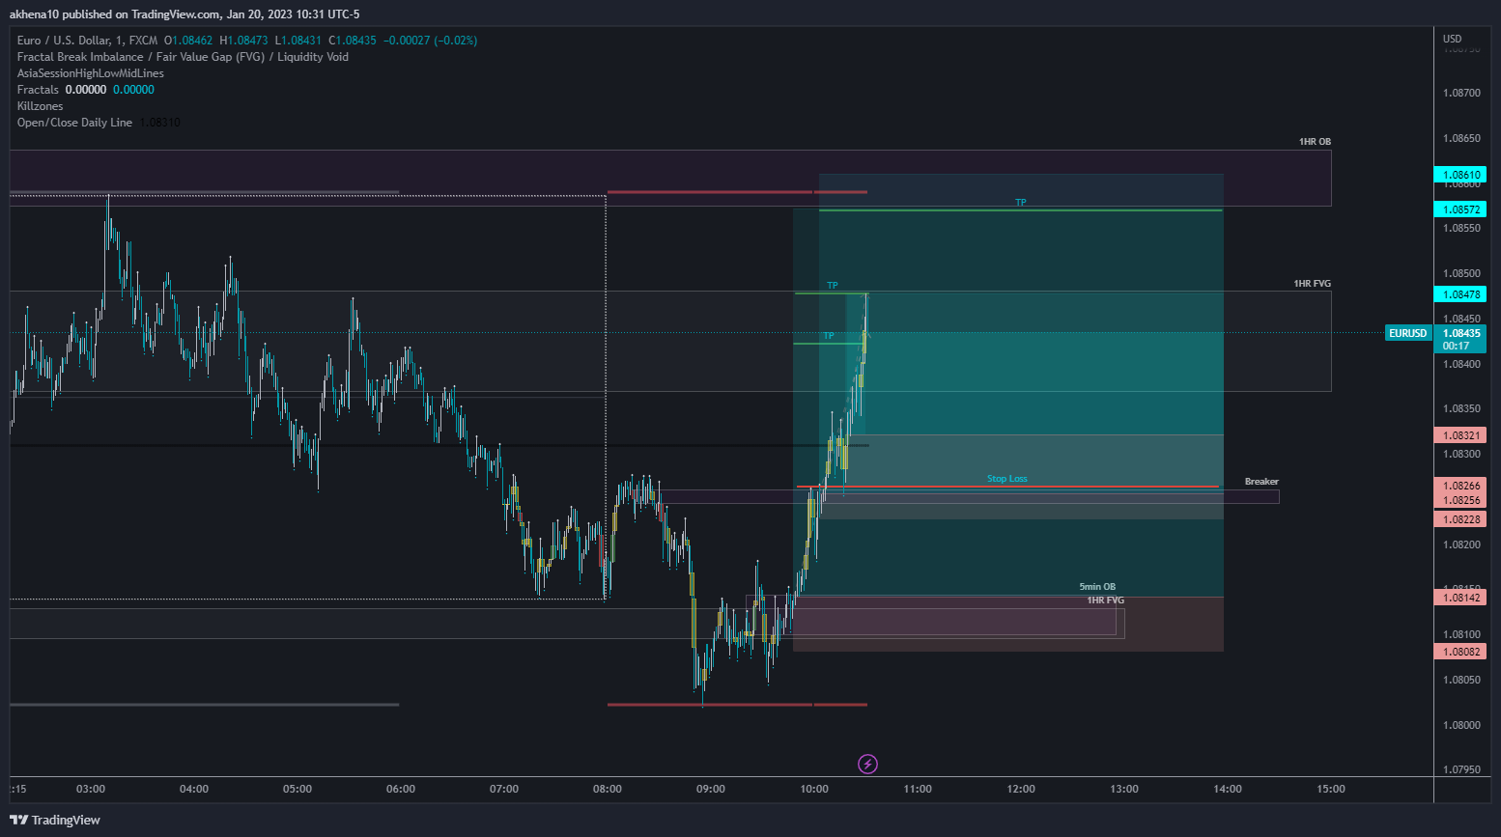Image resolution: width=1501 pixels, height=837 pixels.
Task: Click the purple lightning event icon
Action: [867, 765]
